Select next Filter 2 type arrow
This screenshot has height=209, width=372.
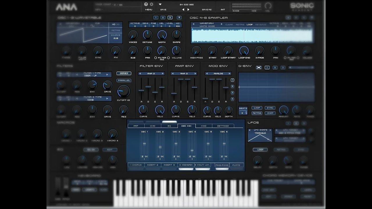[x=107, y=99]
